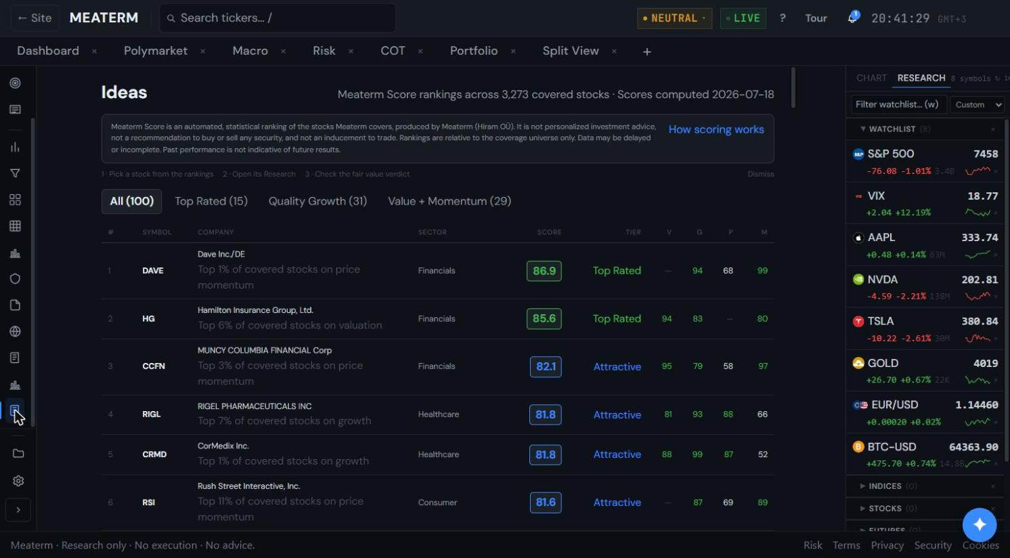Select the Quality Growth (31) filter

(x=317, y=201)
